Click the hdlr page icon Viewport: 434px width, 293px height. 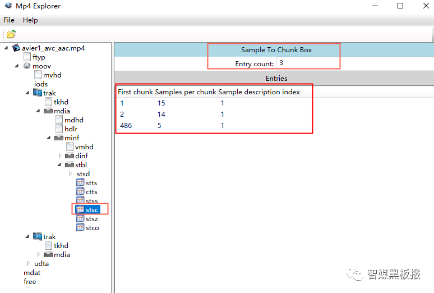click(59, 129)
